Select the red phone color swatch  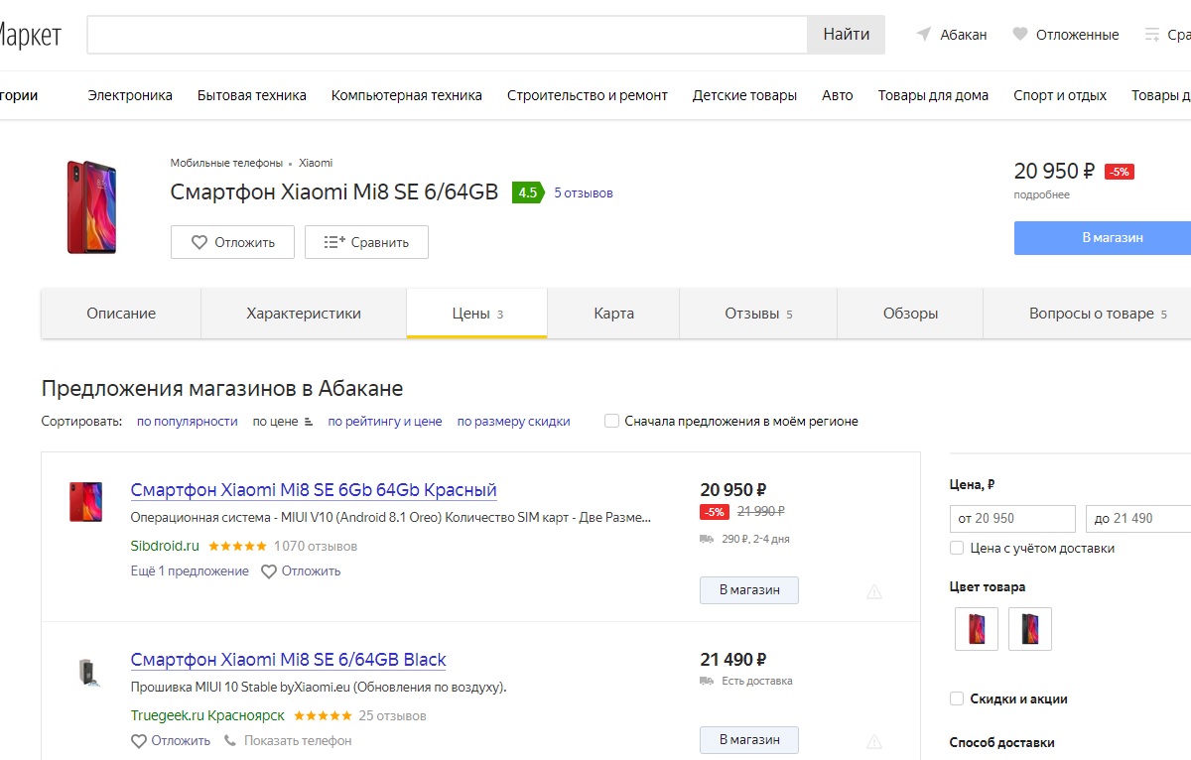point(977,628)
